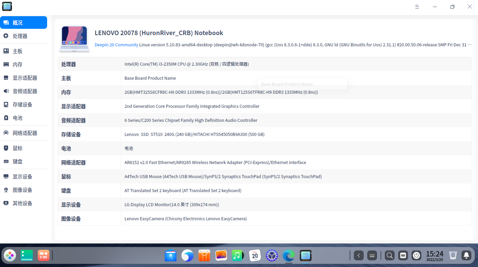This screenshot has width=478, height=267.
Task: Click the 处理器 label in the overview table
Action: (x=69, y=64)
